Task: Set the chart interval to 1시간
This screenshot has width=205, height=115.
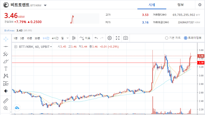Action: [x=46, y=38]
